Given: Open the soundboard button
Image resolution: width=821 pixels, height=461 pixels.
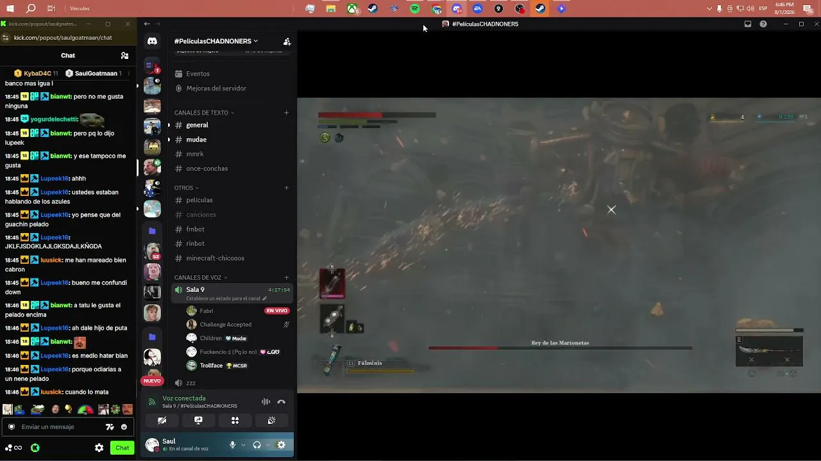Looking at the screenshot, I should click(272, 421).
